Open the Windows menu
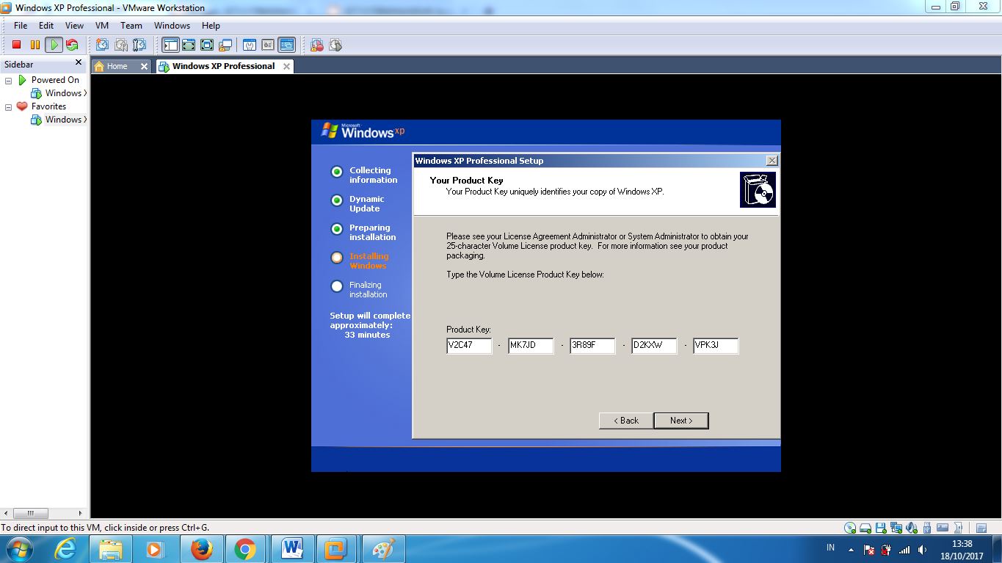The width and height of the screenshot is (1002, 563). click(172, 26)
